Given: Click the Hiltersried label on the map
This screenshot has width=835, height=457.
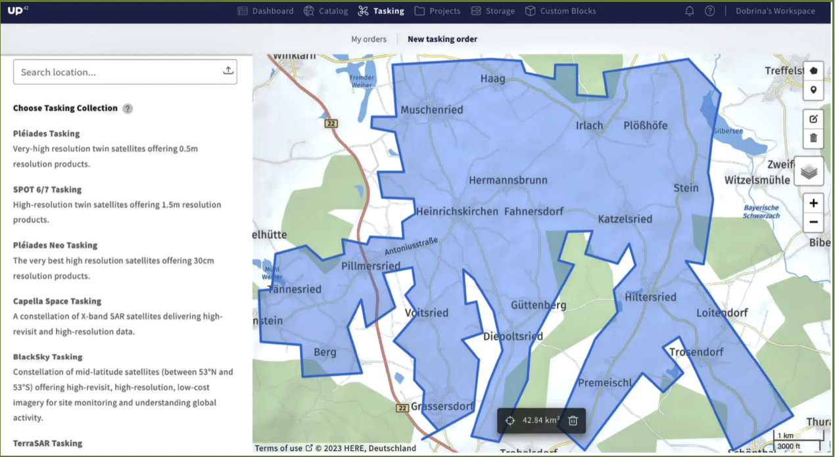Looking at the screenshot, I should tap(650, 297).
